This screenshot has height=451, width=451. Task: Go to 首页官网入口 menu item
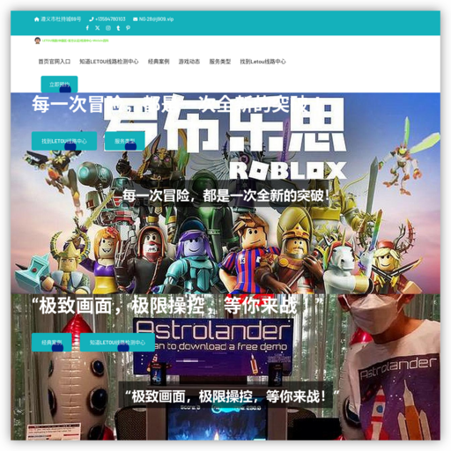[x=55, y=62]
